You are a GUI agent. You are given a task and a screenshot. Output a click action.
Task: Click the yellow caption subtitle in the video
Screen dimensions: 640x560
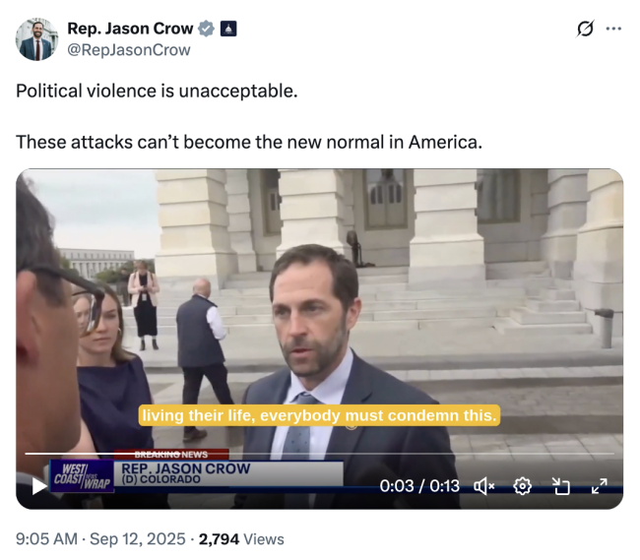[x=319, y=415]
